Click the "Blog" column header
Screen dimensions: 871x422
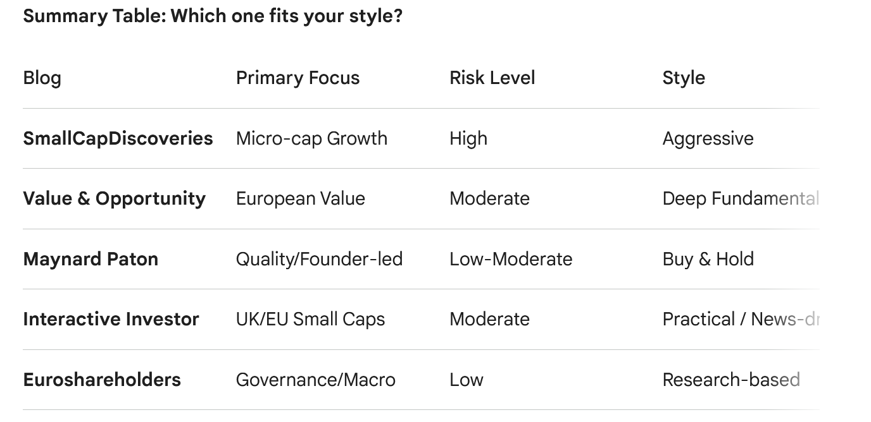42,78
